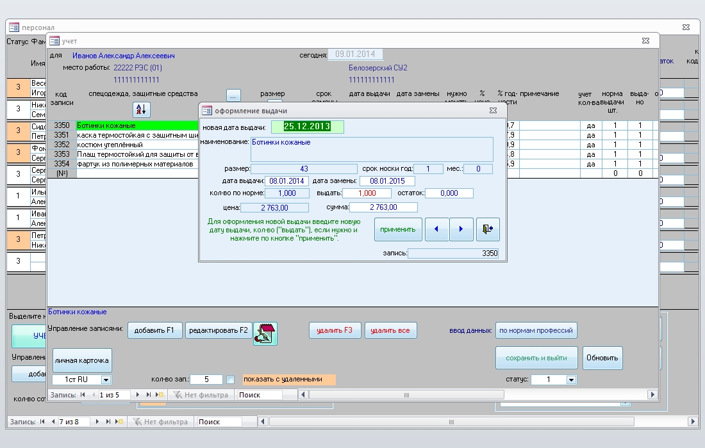The width and height of the screenshot is (705, 448).
Task: Click the ellipsis button above the list
Action: coord(233,95)
